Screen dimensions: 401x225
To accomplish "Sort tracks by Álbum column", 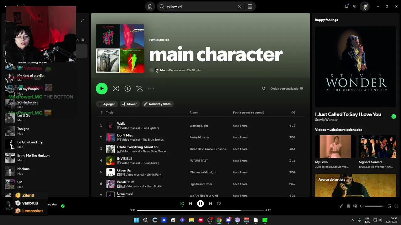I will point(194,112).
